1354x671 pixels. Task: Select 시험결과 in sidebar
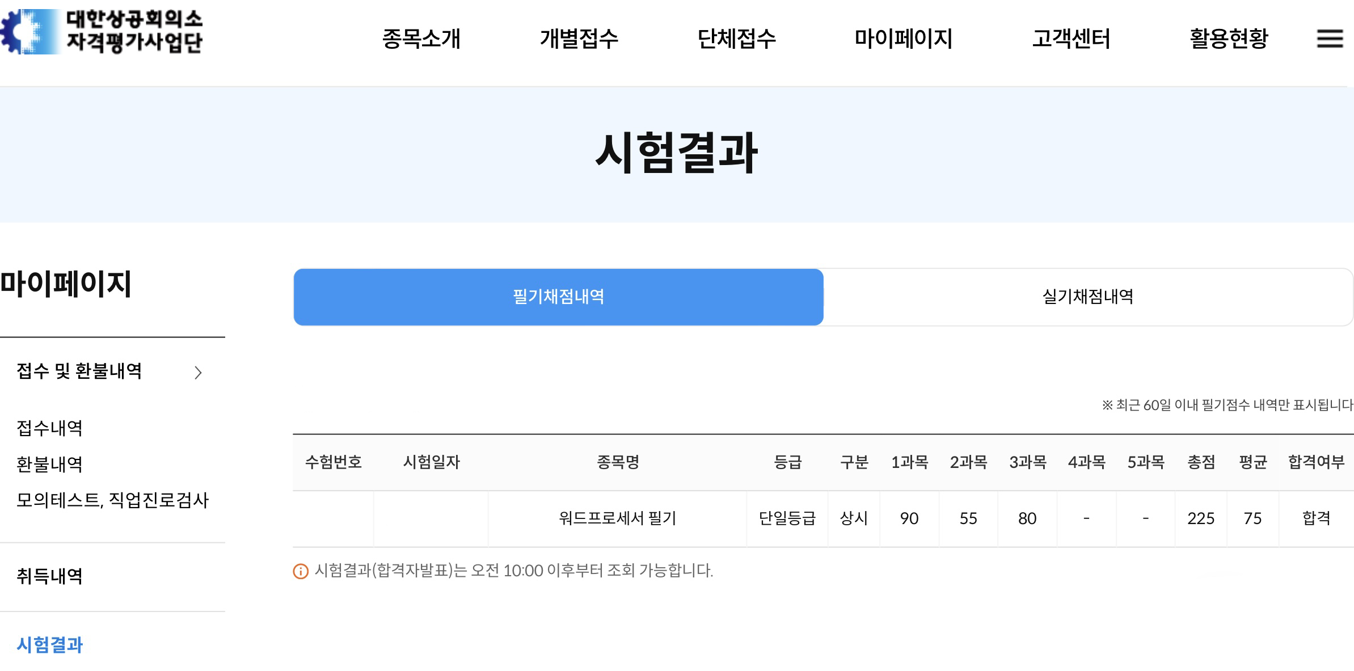tap(50, 644)
